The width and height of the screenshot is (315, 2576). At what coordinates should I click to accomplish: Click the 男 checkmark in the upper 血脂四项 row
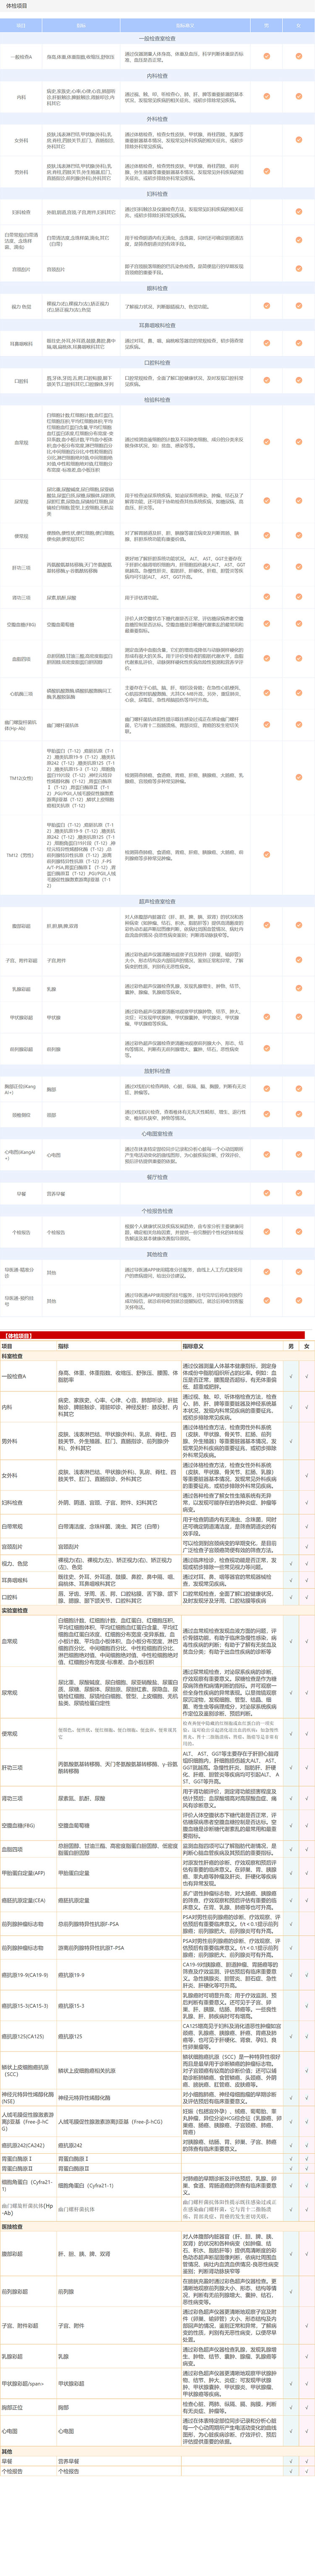266,658
